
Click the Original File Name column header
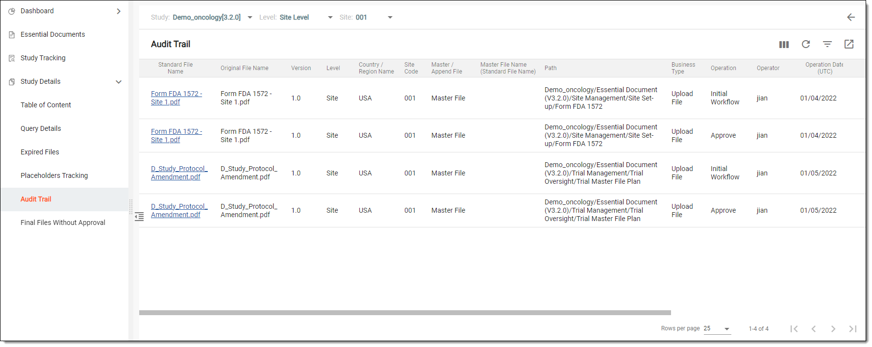245,68
